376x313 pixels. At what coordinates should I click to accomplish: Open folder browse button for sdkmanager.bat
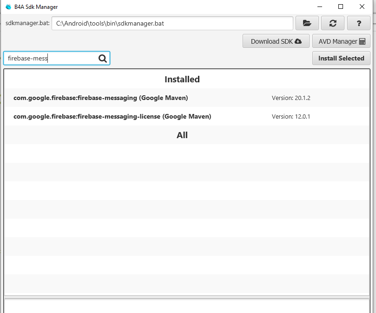[x=307, y=23]
